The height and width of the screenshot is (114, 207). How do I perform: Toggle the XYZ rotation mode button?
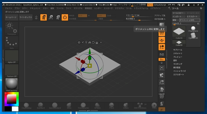(x=162, y=59)
